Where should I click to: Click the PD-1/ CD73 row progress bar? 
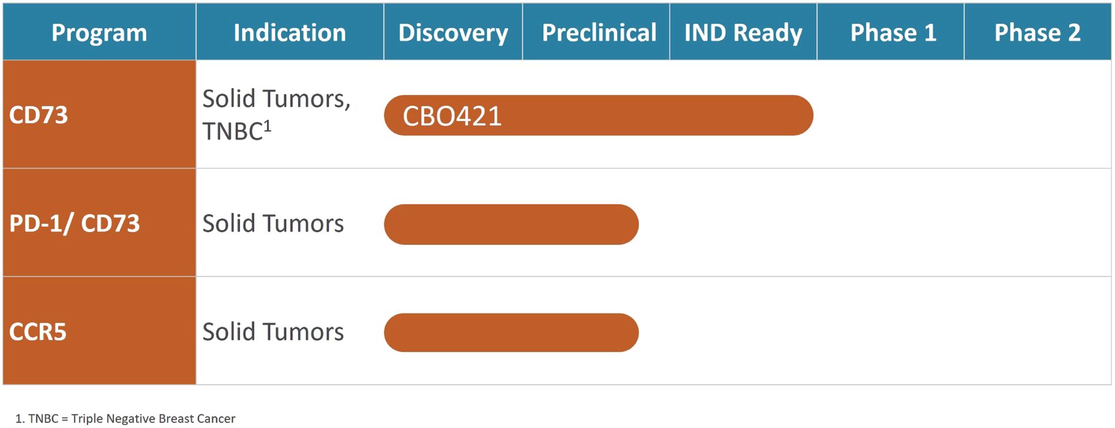click(x=511, y=224)
